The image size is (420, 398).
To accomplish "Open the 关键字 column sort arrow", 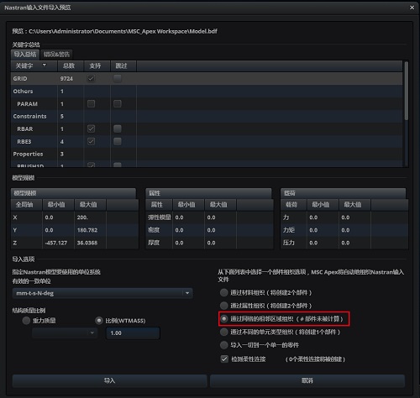I will point(45,65).
